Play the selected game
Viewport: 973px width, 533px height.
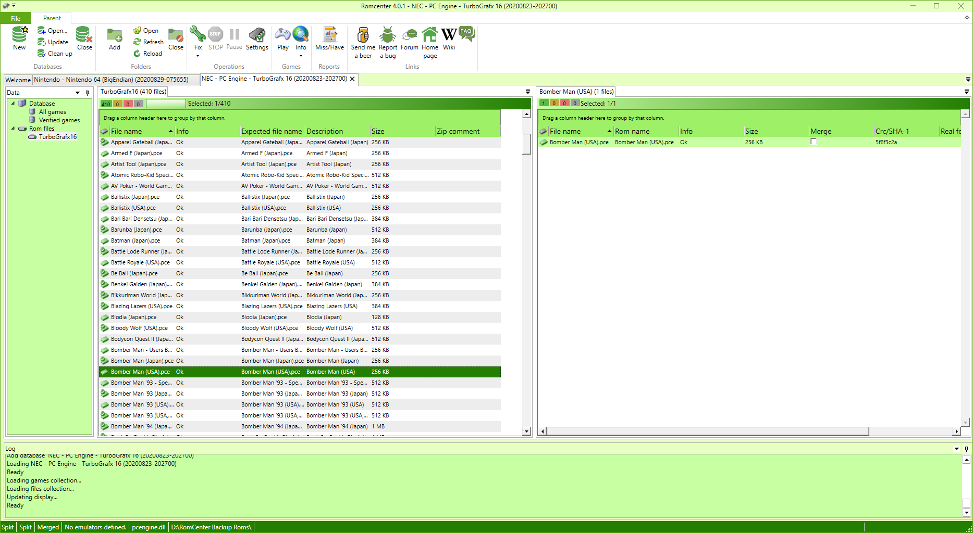283,39
